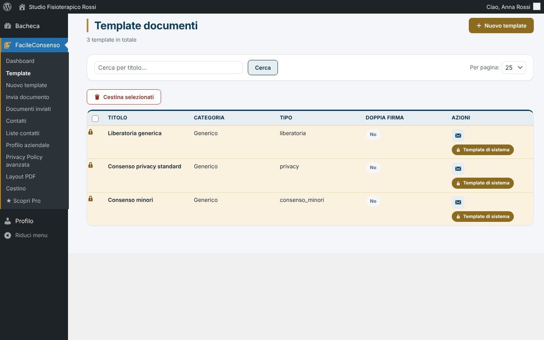The image size is (544, 340).
Task: Focus the Cerca per titolo search field
Action: (169, 68)
